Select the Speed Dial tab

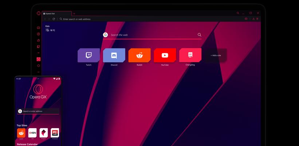57,14
